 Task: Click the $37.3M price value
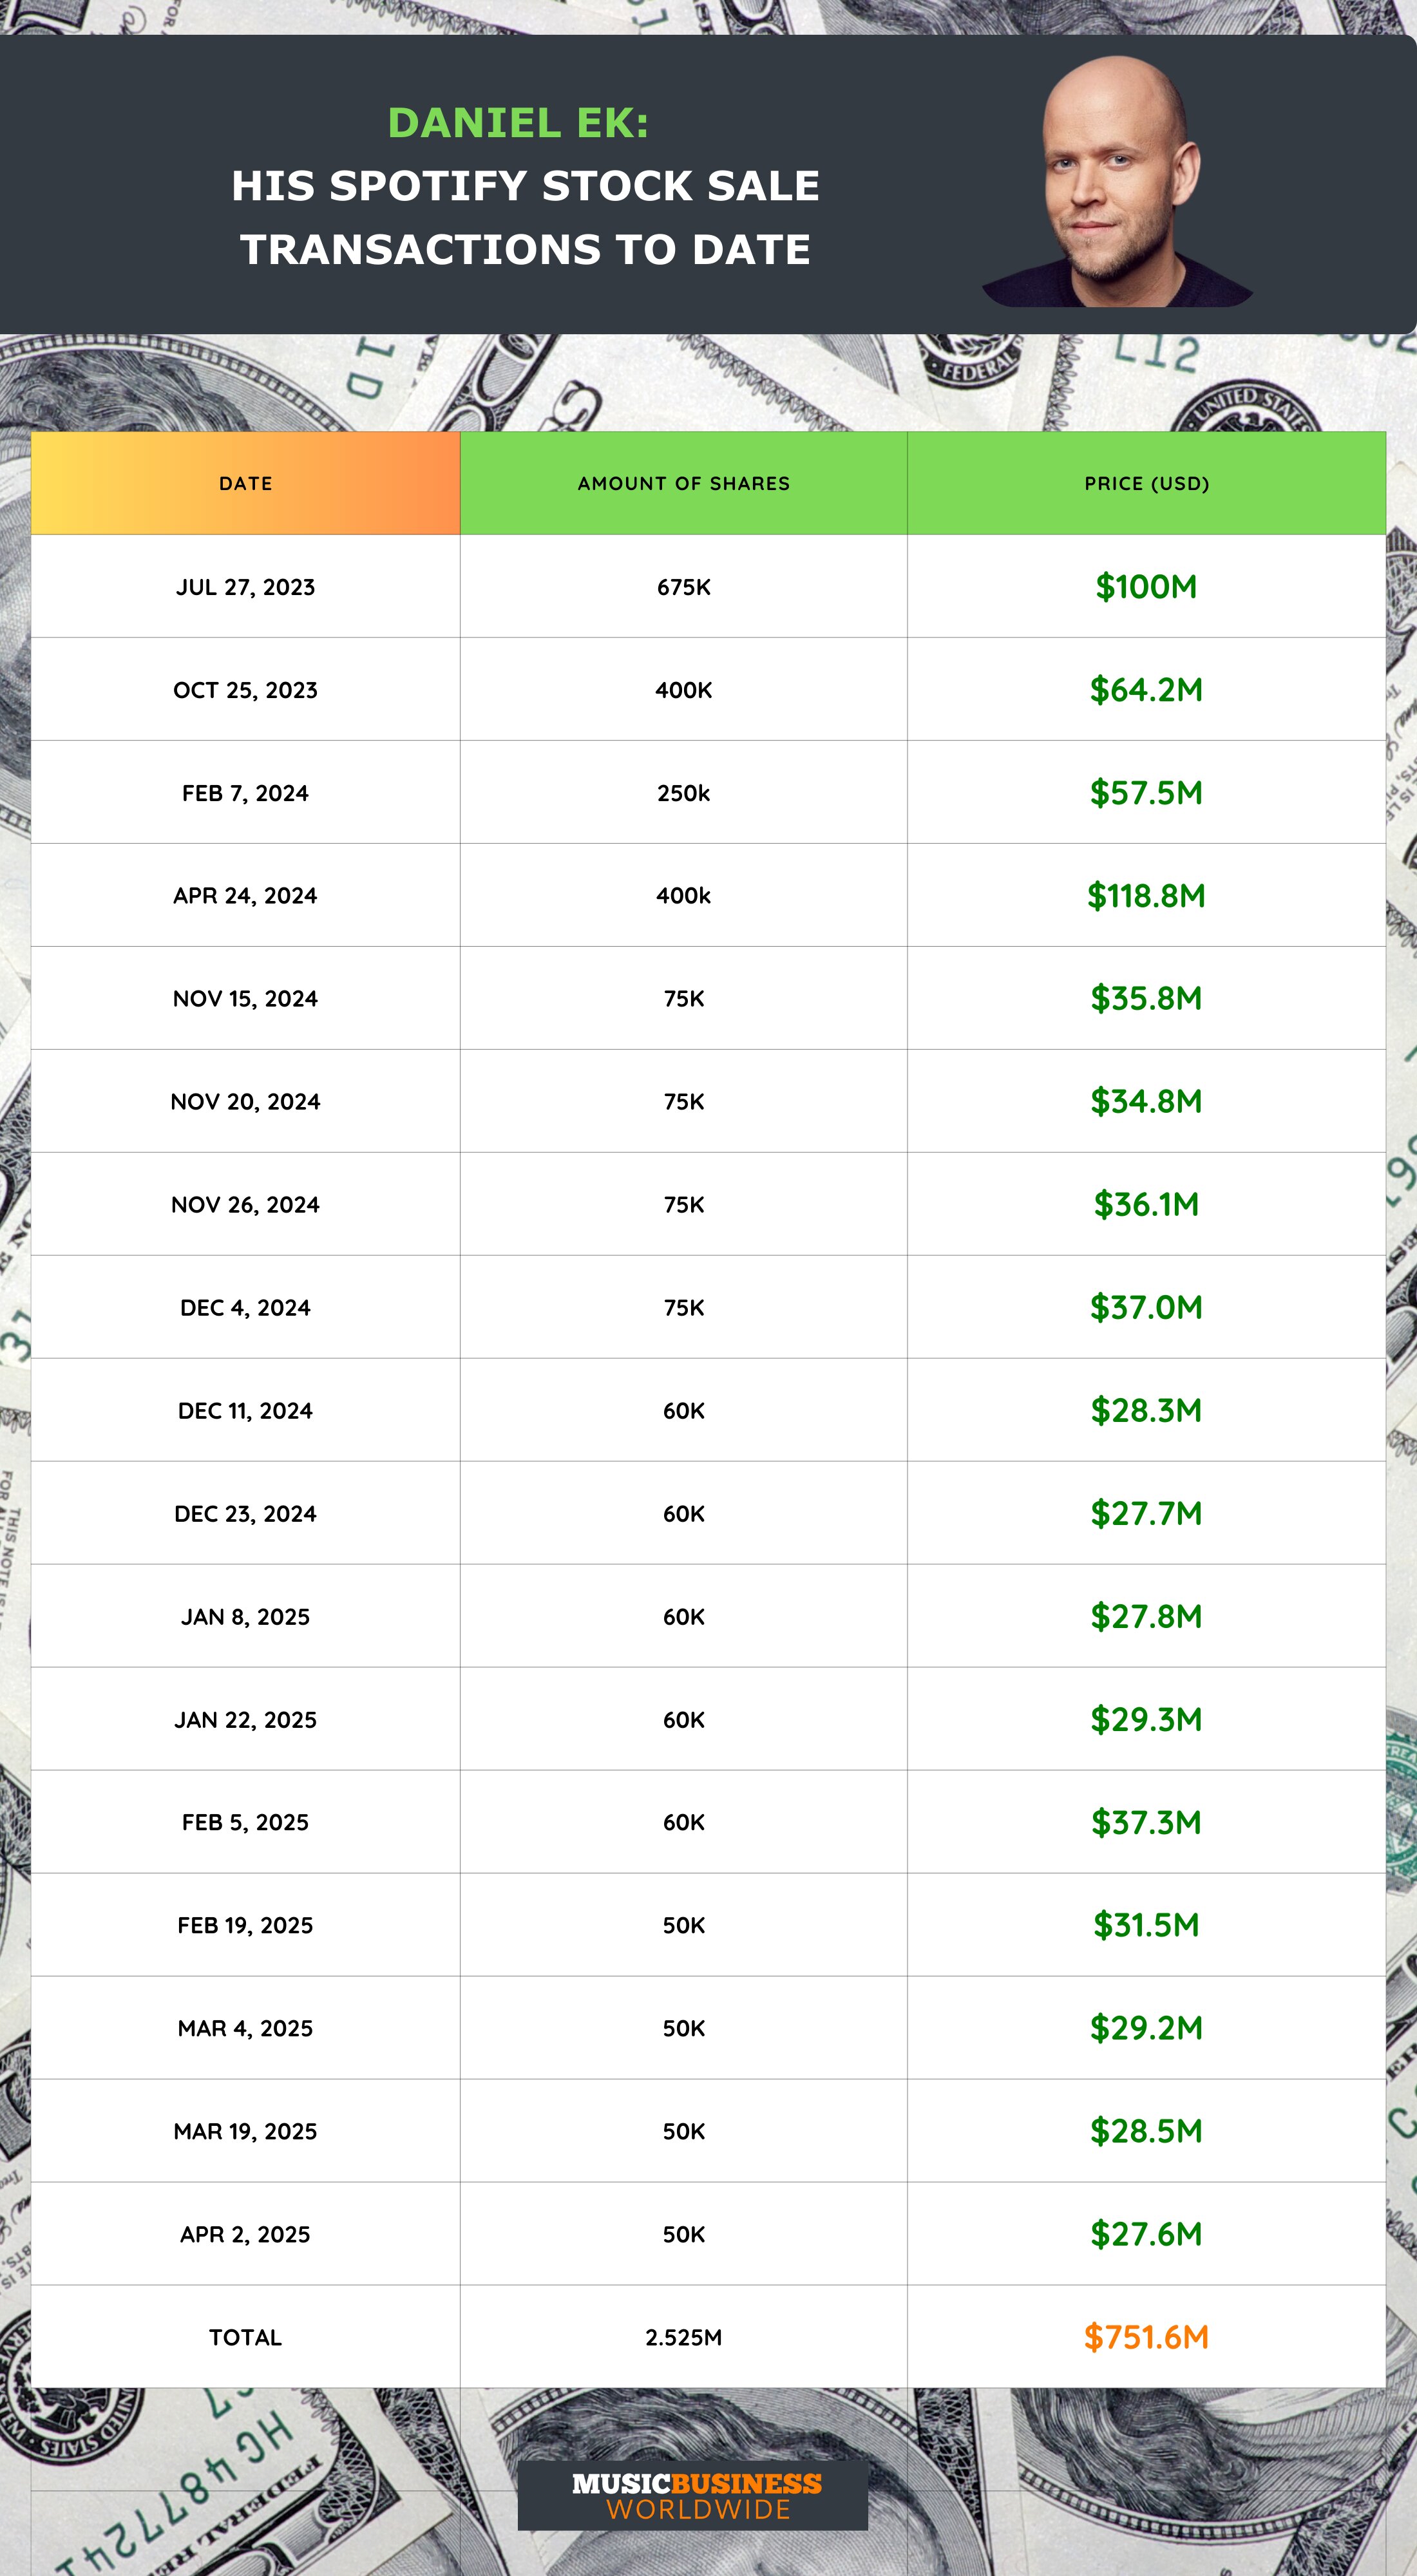pos(1146,1823)
